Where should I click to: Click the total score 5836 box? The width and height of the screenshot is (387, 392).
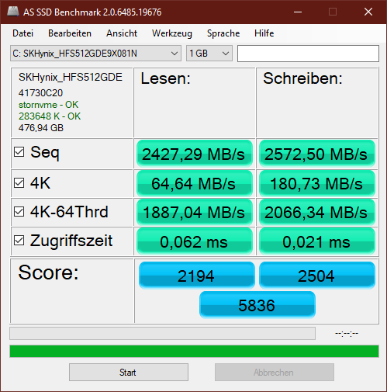pos(257,305)
